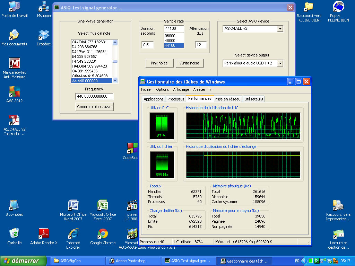The height and width of the screenshot is (266, 355).
Task: Select note G4 391.995436
Action: click(x=92, y=71)
